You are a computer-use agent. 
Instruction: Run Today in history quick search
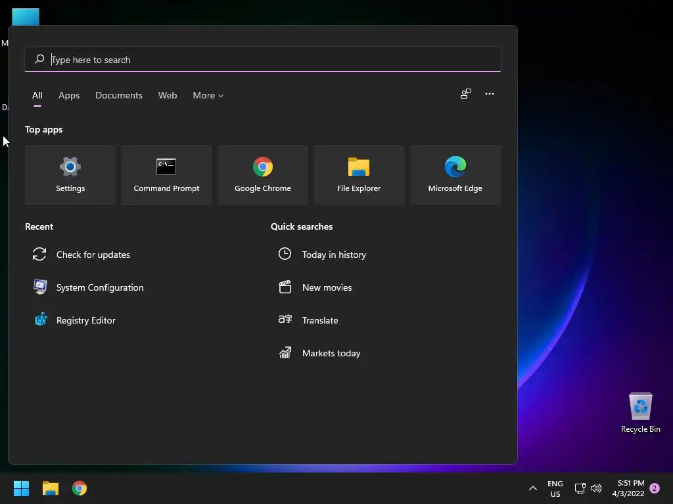click(334, 255)
